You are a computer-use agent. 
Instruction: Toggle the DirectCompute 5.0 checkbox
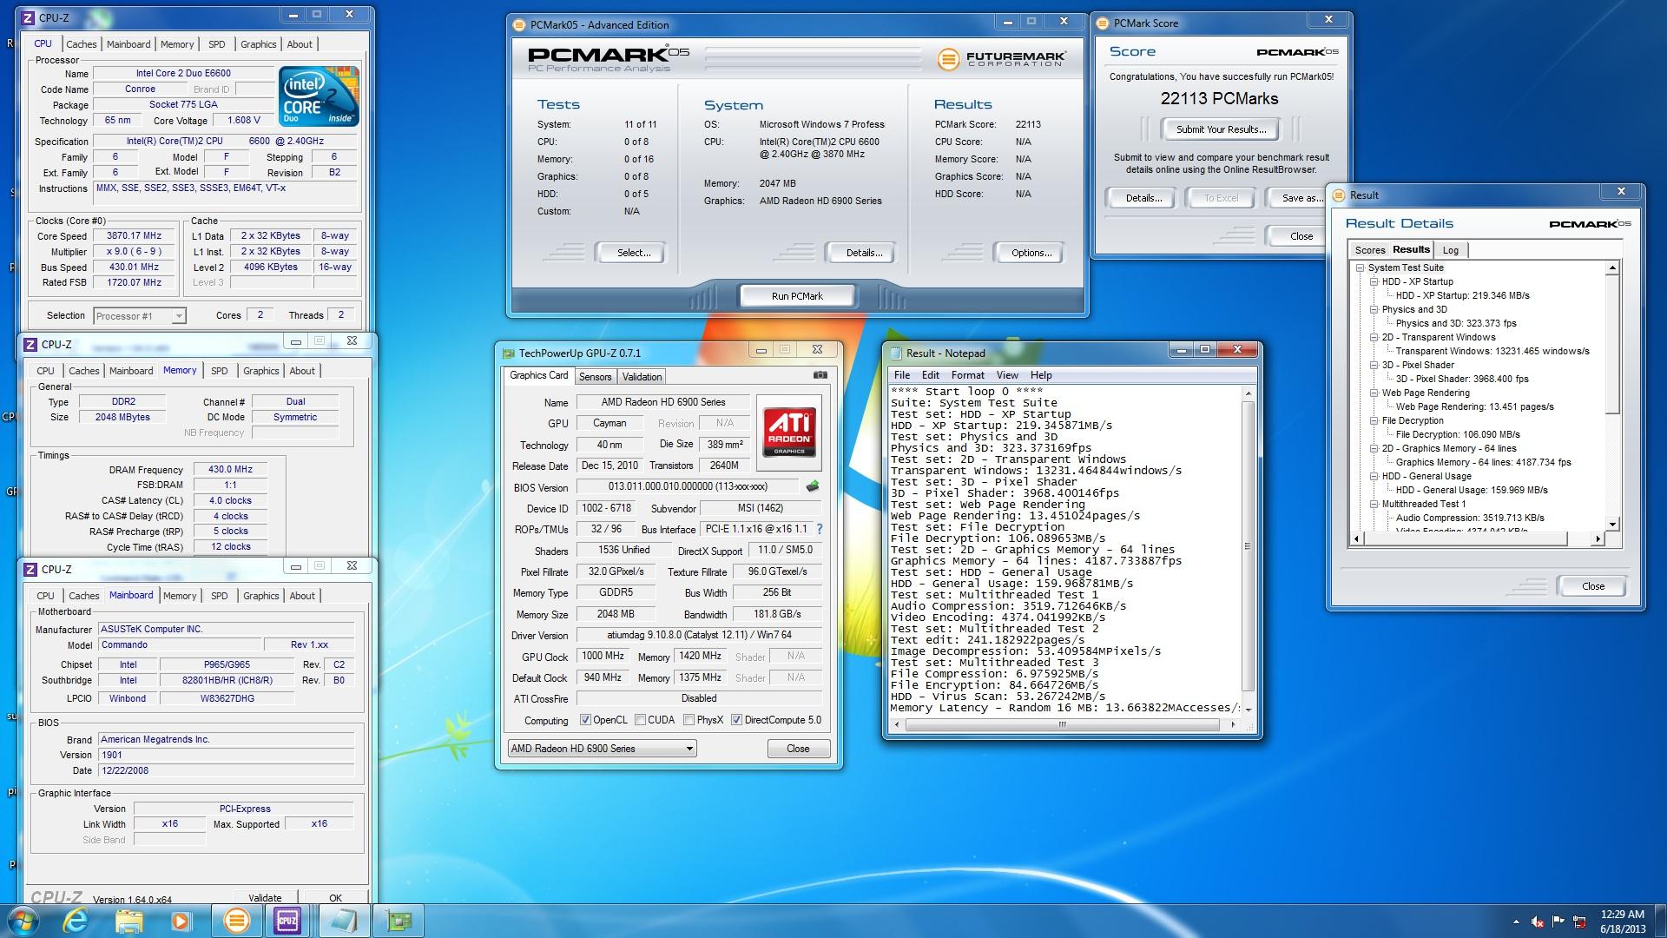click(x=736, y=720)
